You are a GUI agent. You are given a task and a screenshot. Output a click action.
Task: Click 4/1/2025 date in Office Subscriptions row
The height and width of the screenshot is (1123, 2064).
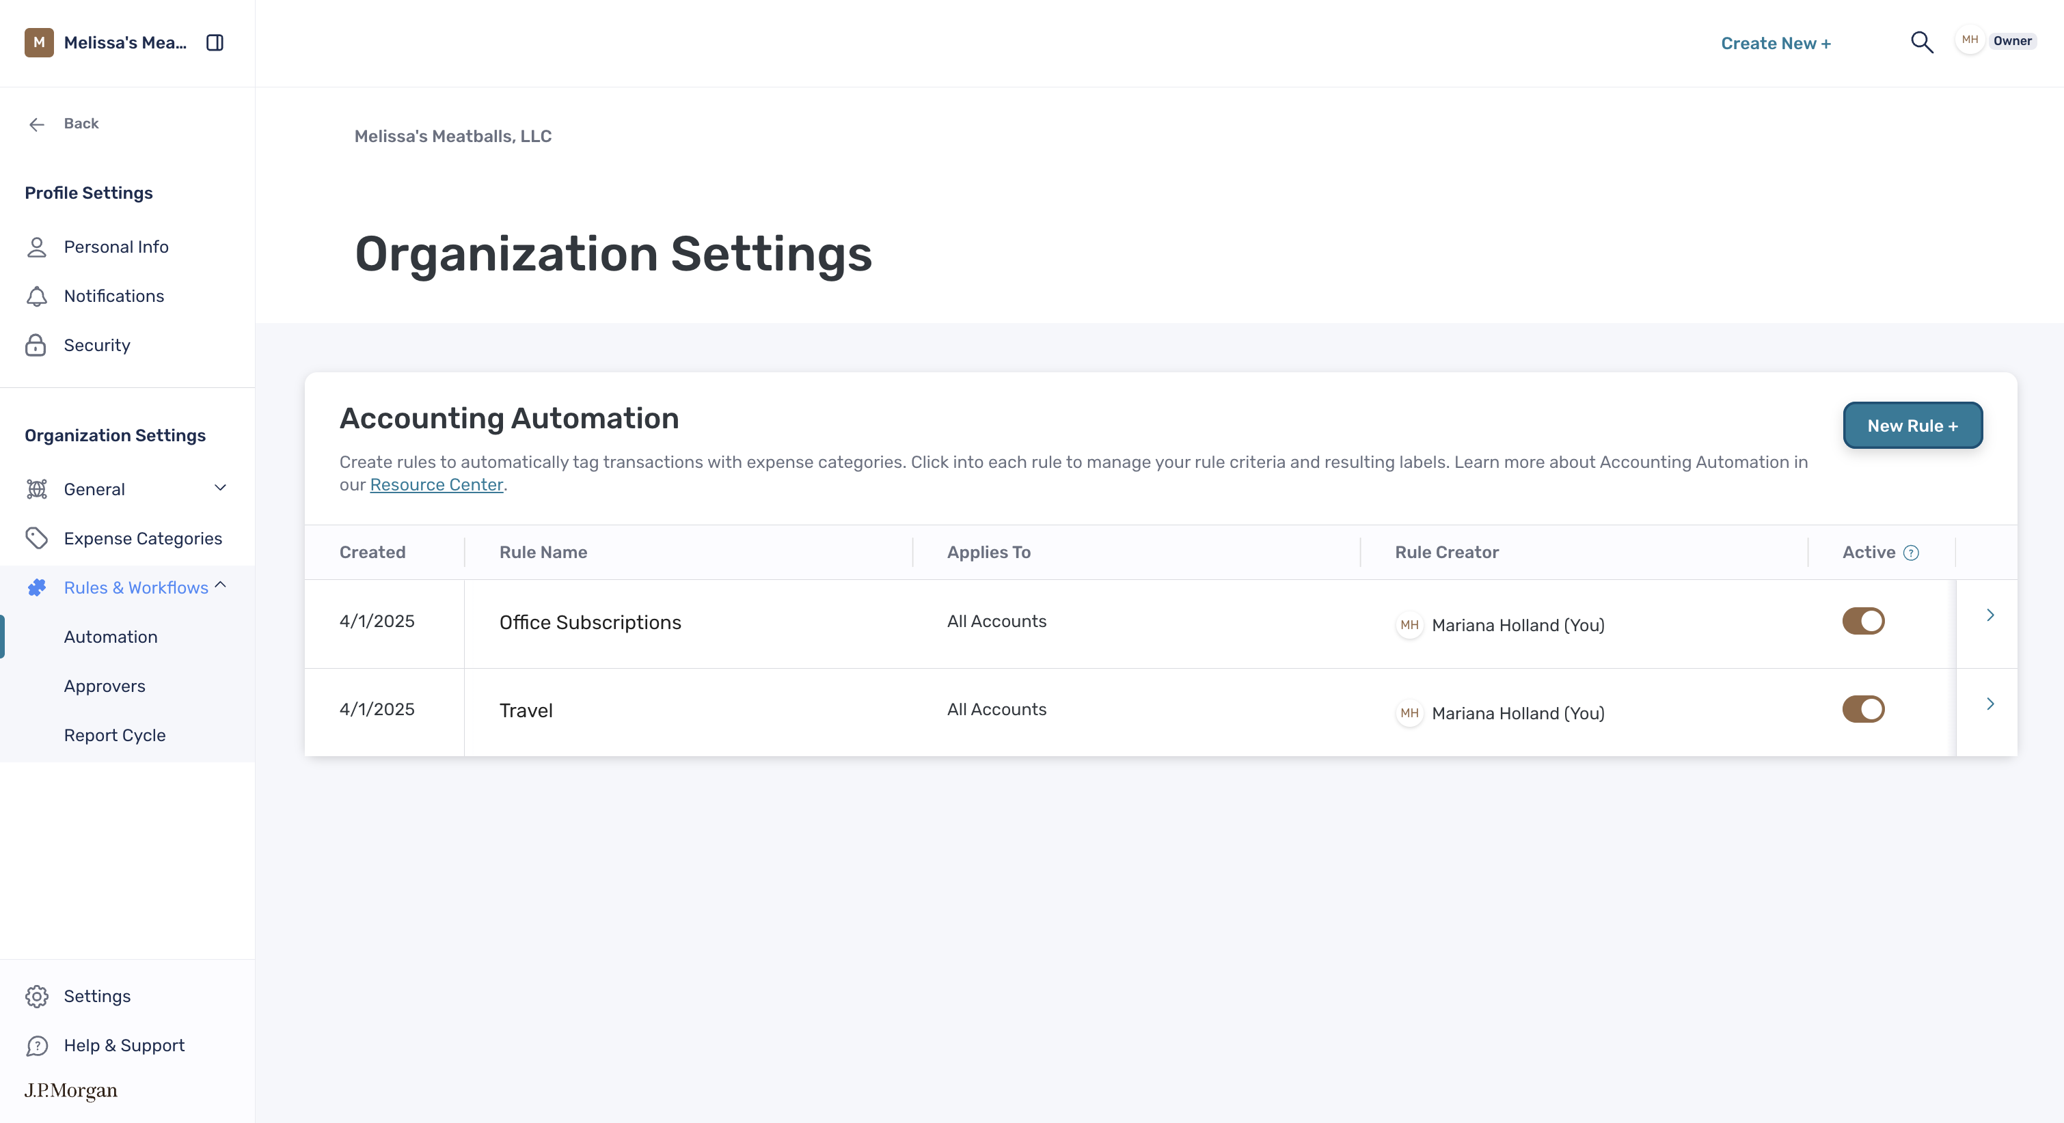point(377,621)
